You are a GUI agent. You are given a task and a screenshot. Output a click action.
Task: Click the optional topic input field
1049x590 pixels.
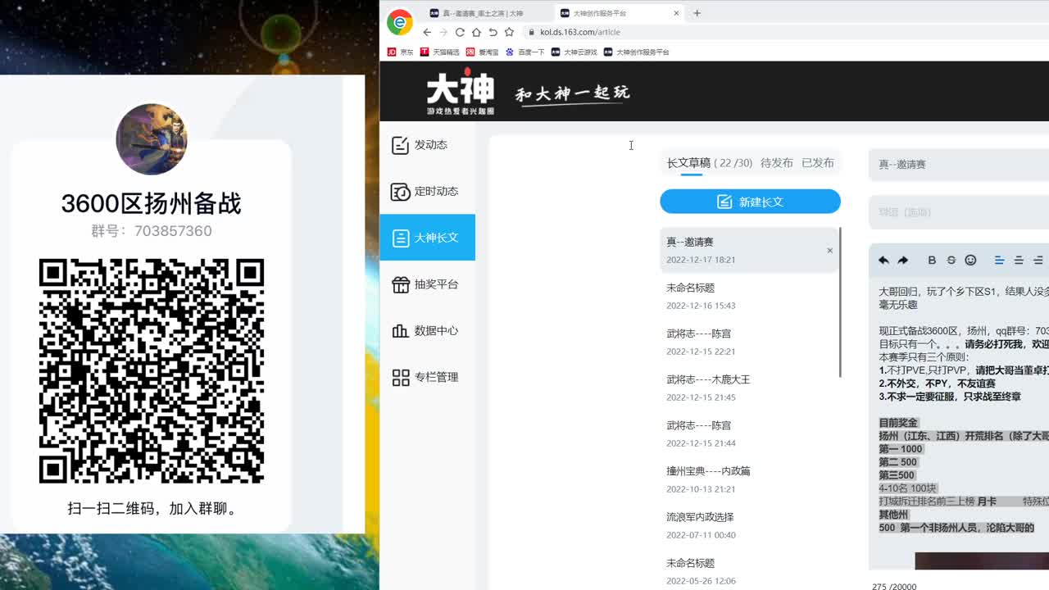959,212
